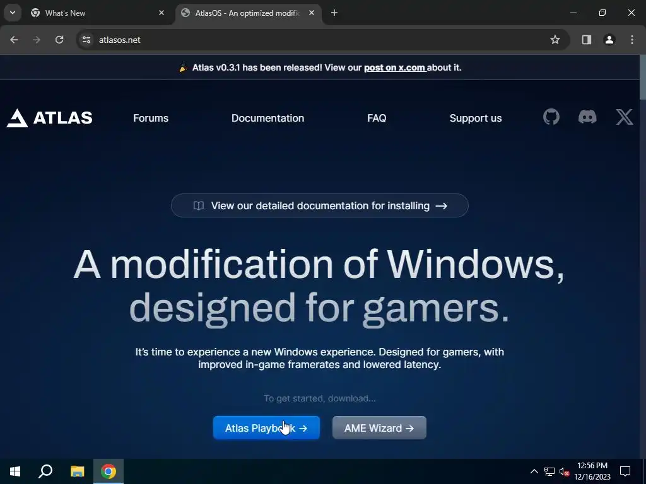
Task: Click the 'To get started, download...' text
Action: point(320,398)
